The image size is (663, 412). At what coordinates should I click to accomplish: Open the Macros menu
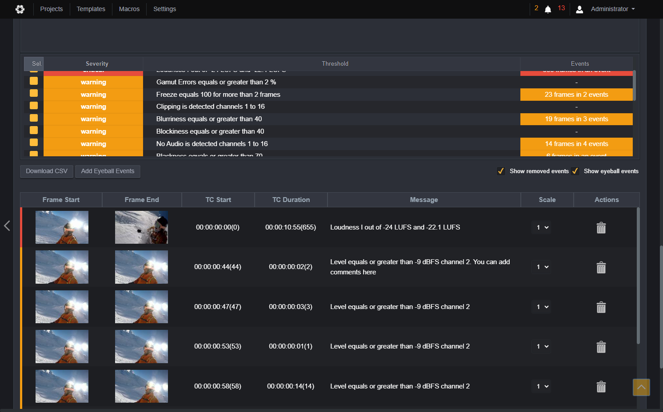click(129, 9)
